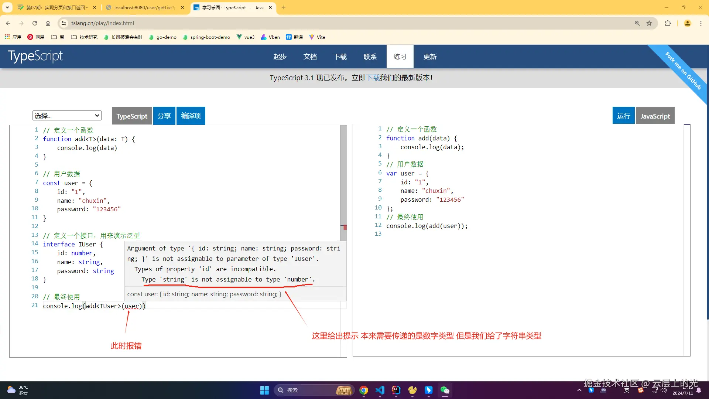Open the tab search chevron dropdown
The width and height of the screenshot is (709, 399).
coord(7,7)
